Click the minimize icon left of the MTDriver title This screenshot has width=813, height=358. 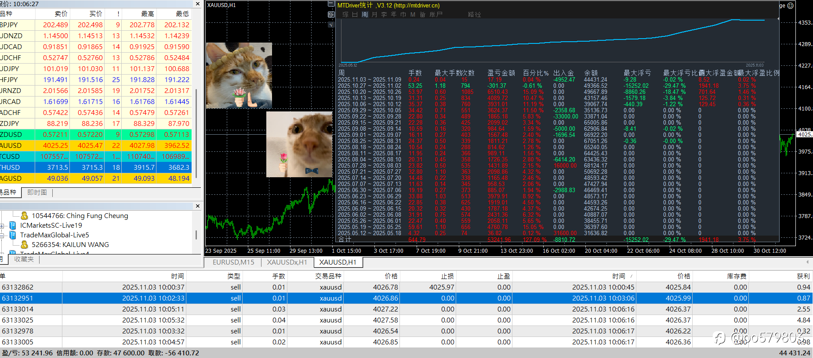point(331,4)
